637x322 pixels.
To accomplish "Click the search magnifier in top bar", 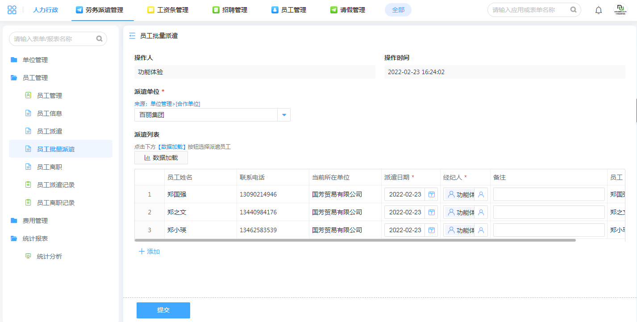I will click(x=573, y=10).
